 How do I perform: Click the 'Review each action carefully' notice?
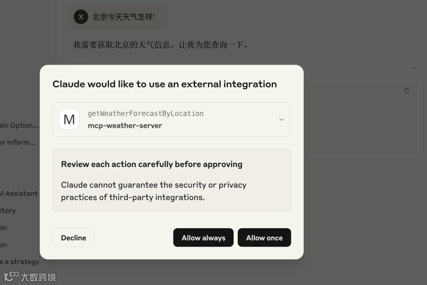point(152,164)
